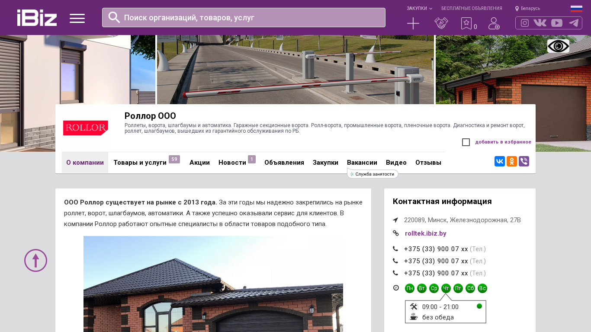This screenshot has height=332, width=591.
Task: Open the Акции tab
Action: pyautogui.click(x=199, y=163)
